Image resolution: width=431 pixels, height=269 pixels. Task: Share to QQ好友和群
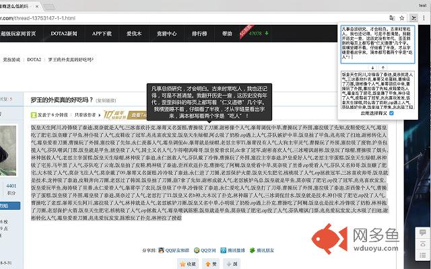(177, 250)
